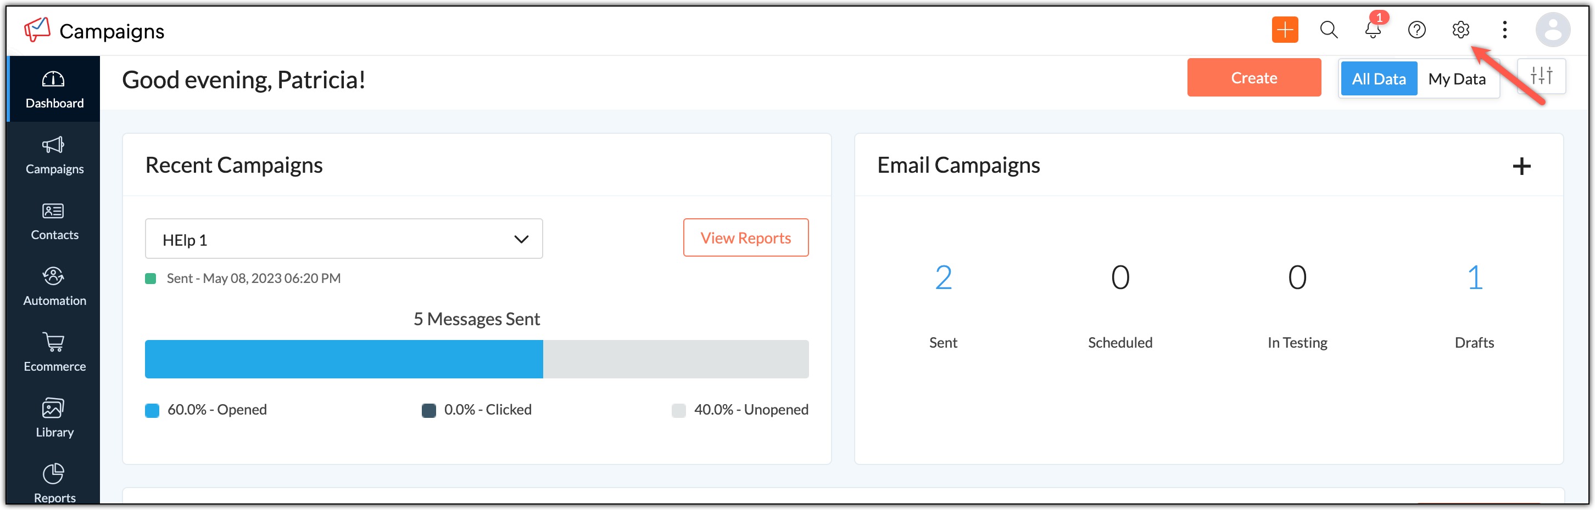The width and height of the screenshot is (1595, 510).
Task: Open the help question mark icon
Action: coord(1416,30)
